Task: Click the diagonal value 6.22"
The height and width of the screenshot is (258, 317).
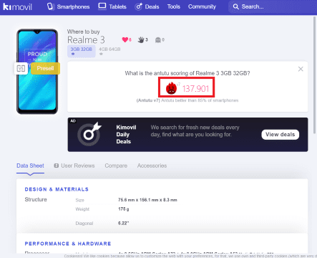Action: [x=123, y=223]
